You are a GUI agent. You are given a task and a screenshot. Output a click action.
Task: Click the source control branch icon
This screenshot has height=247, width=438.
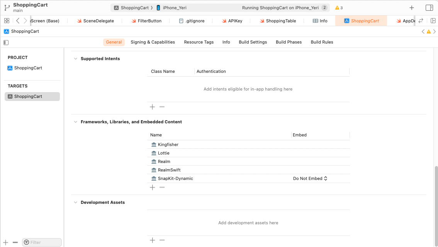tap(7, 8)
